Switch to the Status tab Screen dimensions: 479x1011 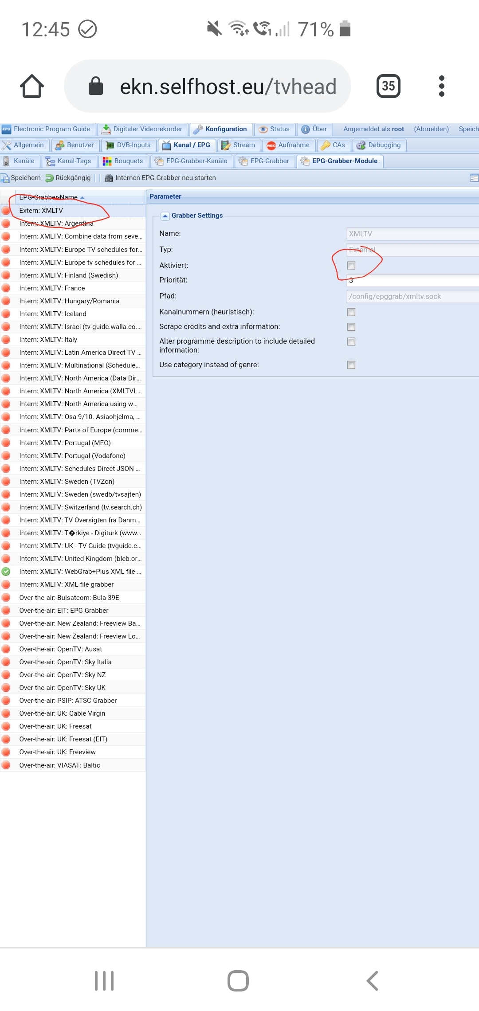coord(275,129)
